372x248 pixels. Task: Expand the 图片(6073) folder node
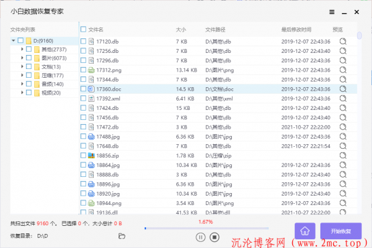[x=22, y=58]
